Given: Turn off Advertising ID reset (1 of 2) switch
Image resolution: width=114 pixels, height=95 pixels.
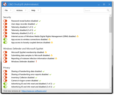Looking at the screenshot, I should coord(5,84).
